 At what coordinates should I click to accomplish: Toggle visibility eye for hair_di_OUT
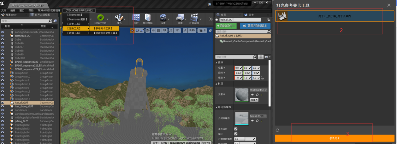coord(3,103)
